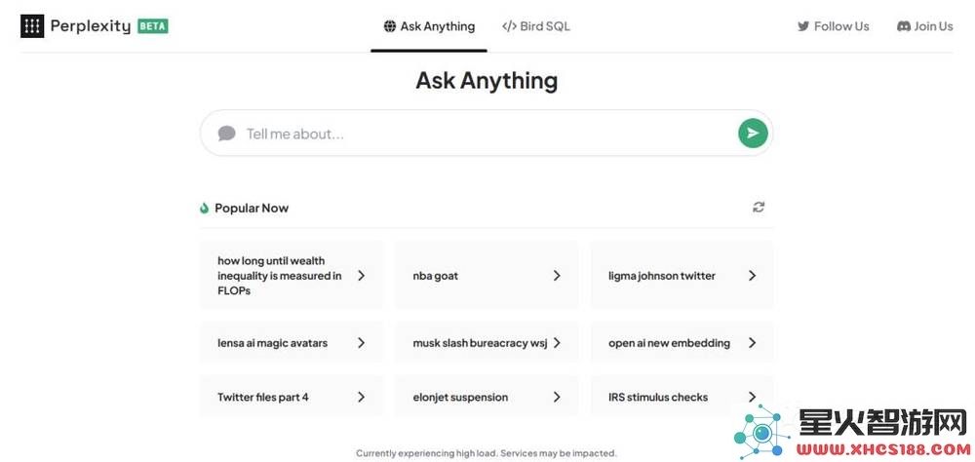The height and width of the screenshot is (462, 975).
Task: Click the chat bubble icon in search box
Action: click(x=226, y=134)
